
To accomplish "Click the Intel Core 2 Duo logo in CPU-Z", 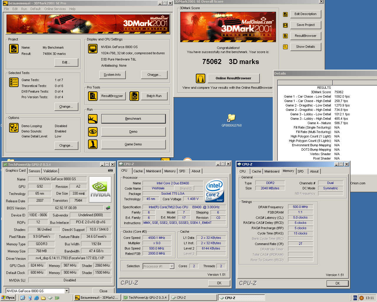I will 214,191.
